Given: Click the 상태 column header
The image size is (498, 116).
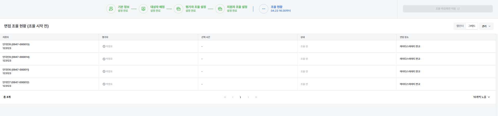Looking at the screenshot, I should coord(303,37).
